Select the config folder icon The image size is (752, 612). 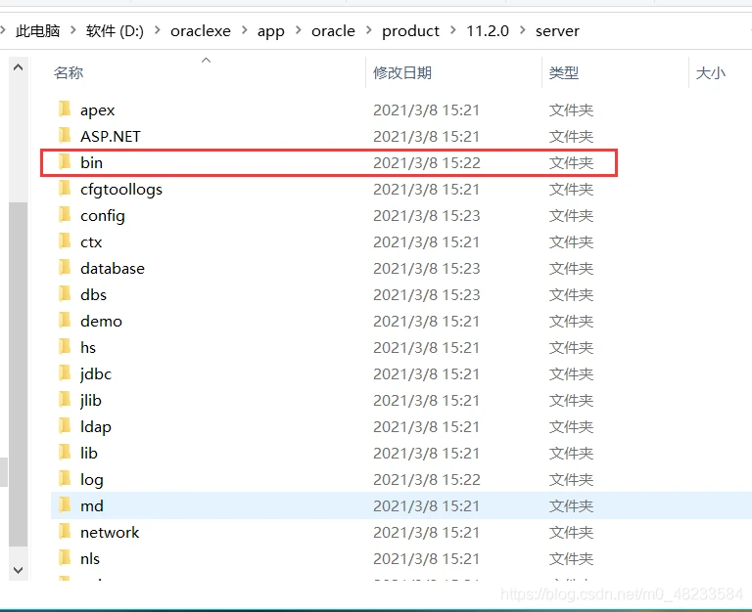(x=65, y=215)
